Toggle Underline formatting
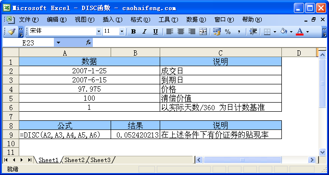 click(x=155, y=32)
